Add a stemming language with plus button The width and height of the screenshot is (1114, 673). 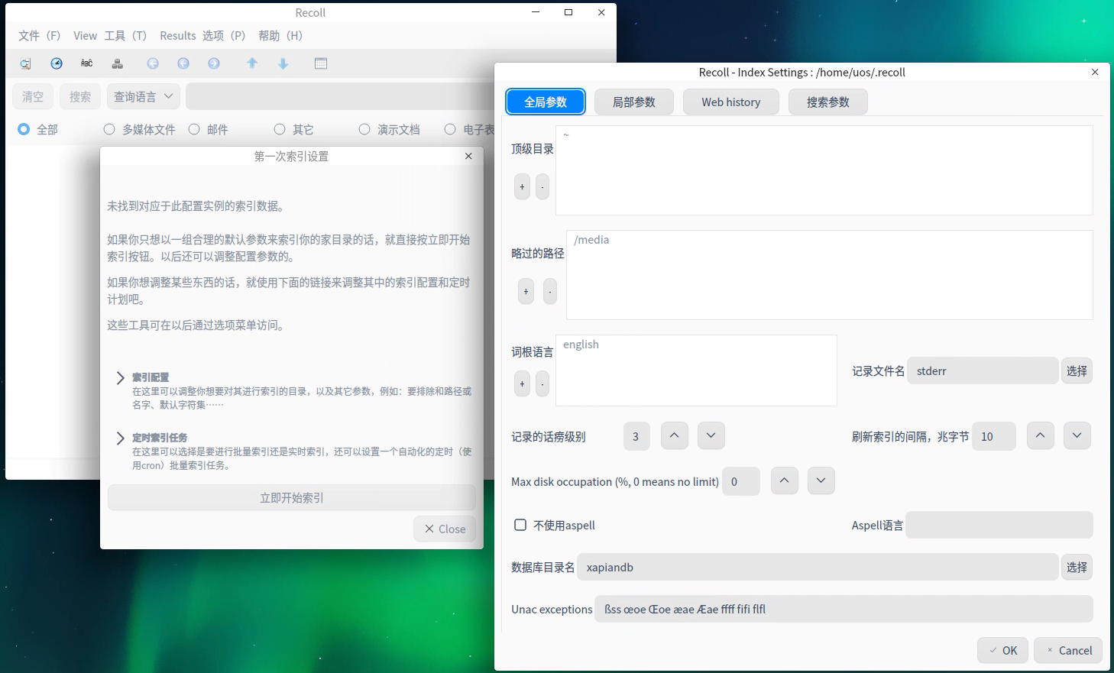tap(522, 383)
